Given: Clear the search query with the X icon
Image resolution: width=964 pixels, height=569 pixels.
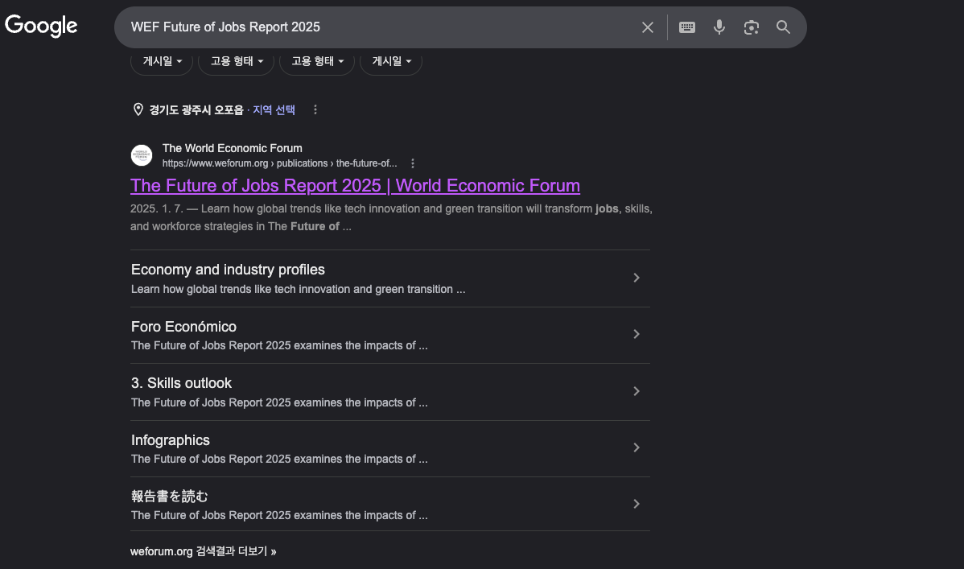Looking at the screenshot, I should (x=648, y=27).
